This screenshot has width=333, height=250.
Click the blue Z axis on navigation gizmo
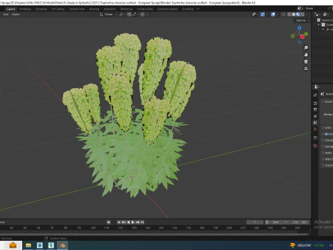click(300, 28)
